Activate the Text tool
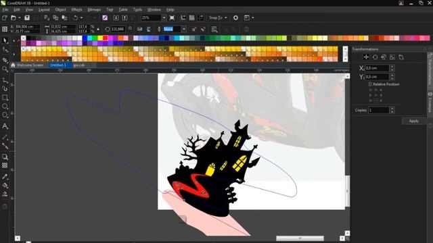The height and width of the screenshot is (243, 433). [x=5, y=126]
